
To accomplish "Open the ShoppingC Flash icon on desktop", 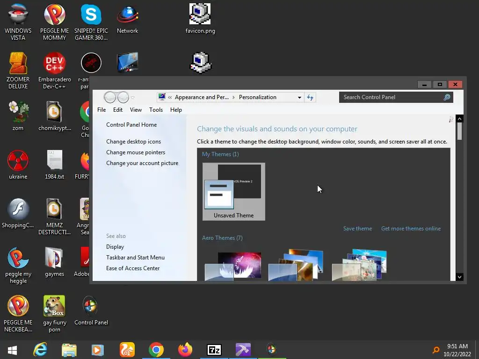I will (18, 213).
